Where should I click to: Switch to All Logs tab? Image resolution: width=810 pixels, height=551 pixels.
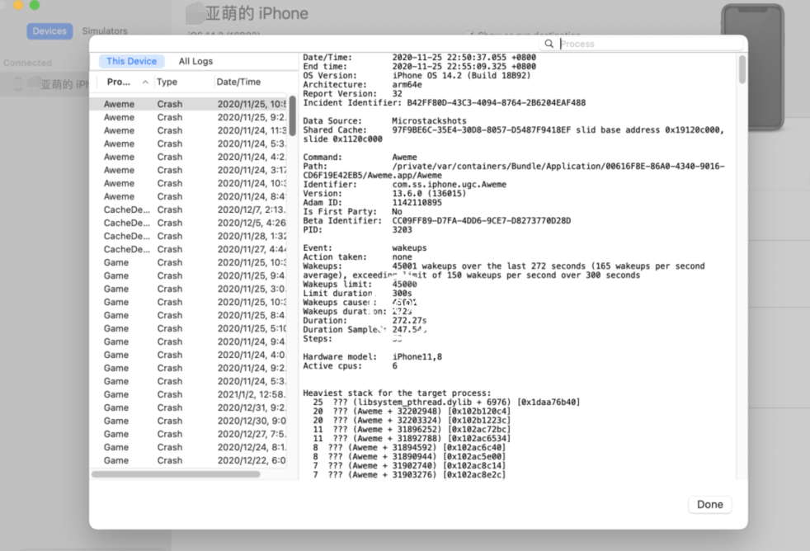(x=195, y=61)
